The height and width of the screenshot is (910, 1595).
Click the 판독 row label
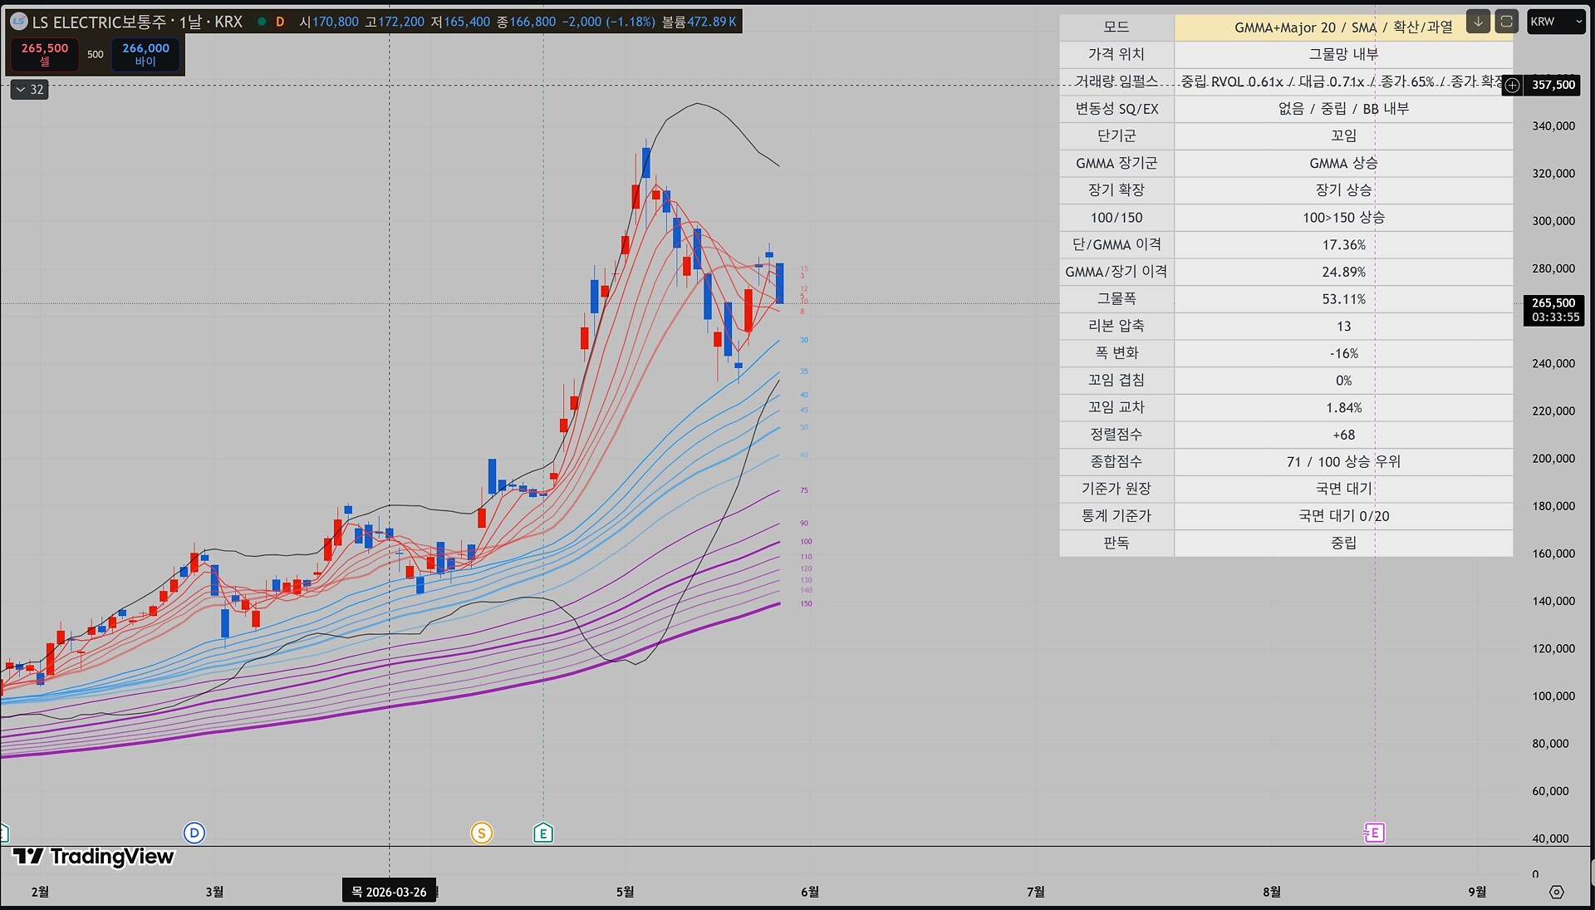pyautogui.click(x=1116, y=543)
